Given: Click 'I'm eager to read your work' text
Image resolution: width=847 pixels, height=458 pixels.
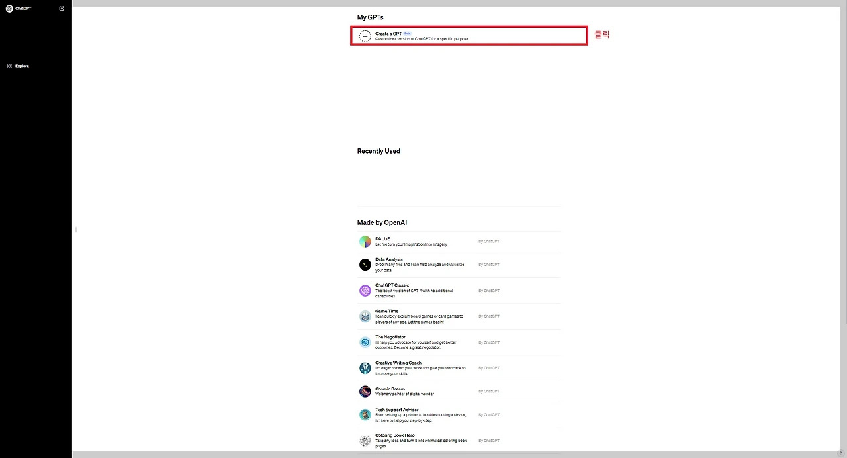Looking at the screenshot, I should click(420, 371).
